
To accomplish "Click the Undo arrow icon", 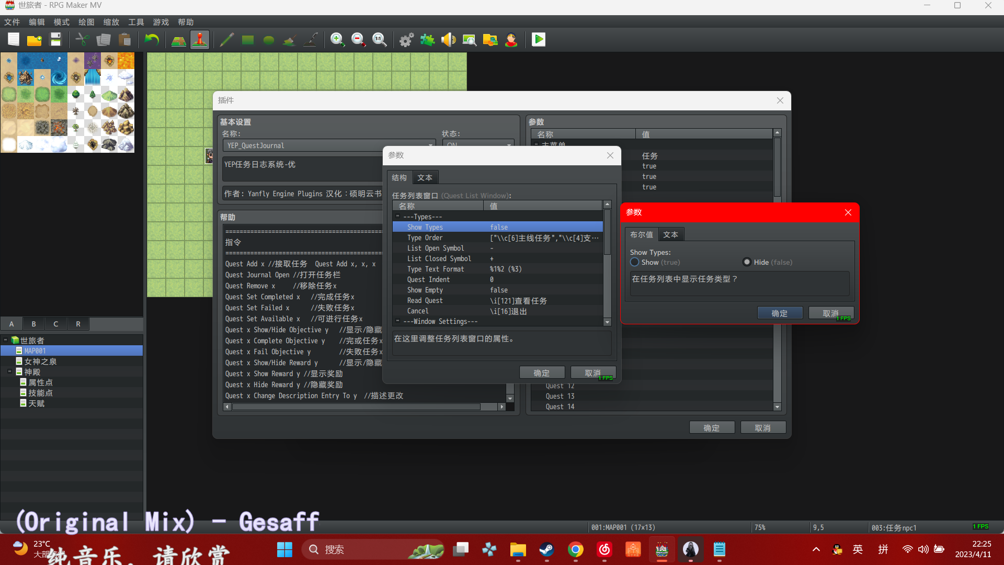I will point(152,40).
